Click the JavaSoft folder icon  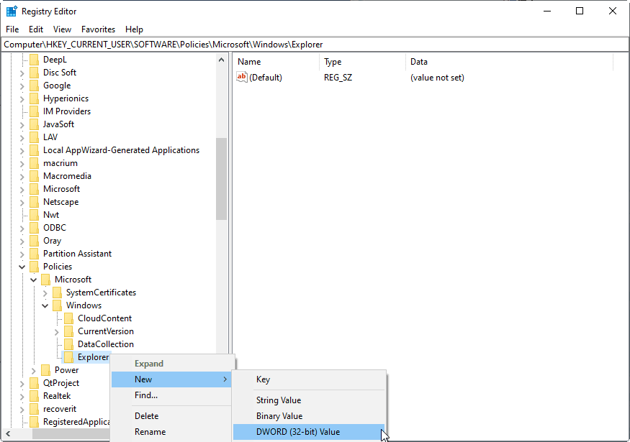34,124
